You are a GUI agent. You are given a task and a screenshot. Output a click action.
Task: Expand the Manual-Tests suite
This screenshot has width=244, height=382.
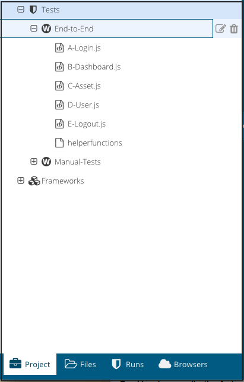(x=34, y=161)
